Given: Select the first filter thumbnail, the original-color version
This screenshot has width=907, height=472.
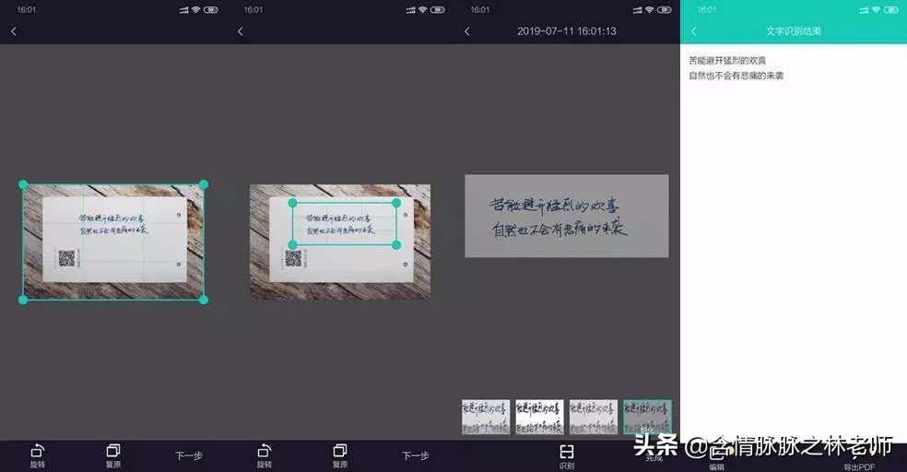Looking at the screenshot, I should pyautogui.click(x=486, y=417).
